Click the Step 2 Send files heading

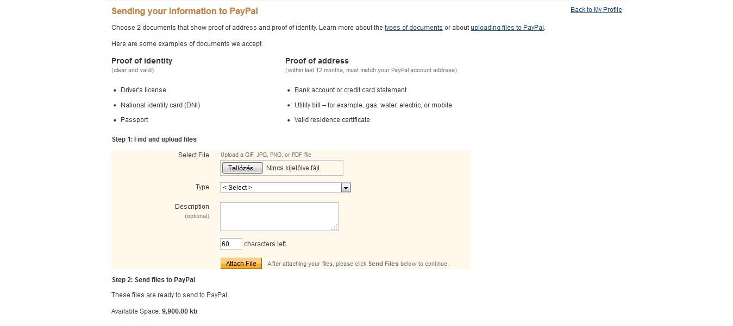(153, 280)
